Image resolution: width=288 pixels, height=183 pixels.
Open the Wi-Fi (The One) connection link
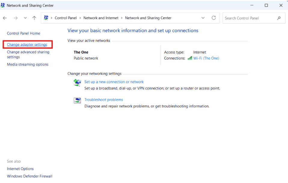point(206,58)
